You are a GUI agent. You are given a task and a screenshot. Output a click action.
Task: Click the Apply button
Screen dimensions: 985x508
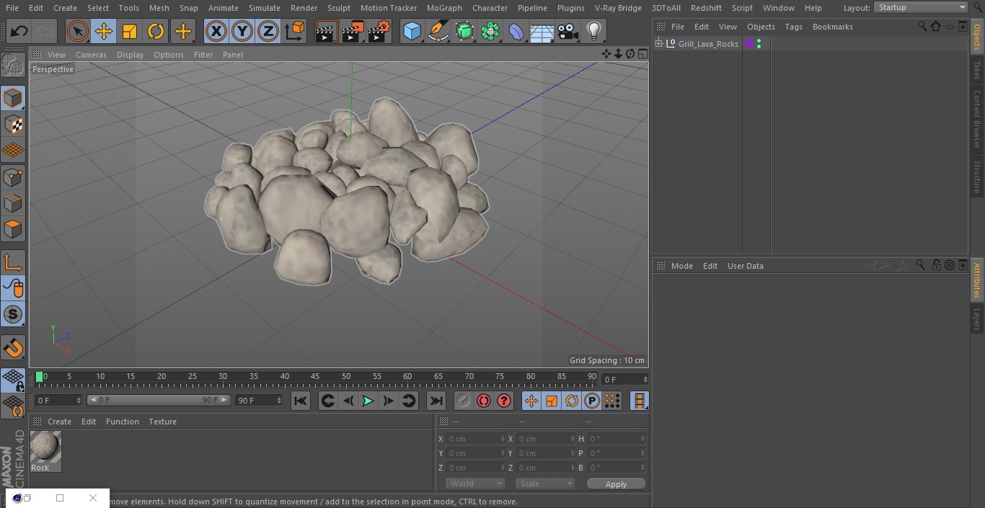pyautogui.click(x=616, y=484)
